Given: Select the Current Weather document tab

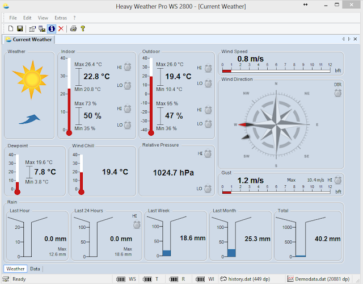Looking at the screenshot, I should pyautogui.click(x=29, y=39).
